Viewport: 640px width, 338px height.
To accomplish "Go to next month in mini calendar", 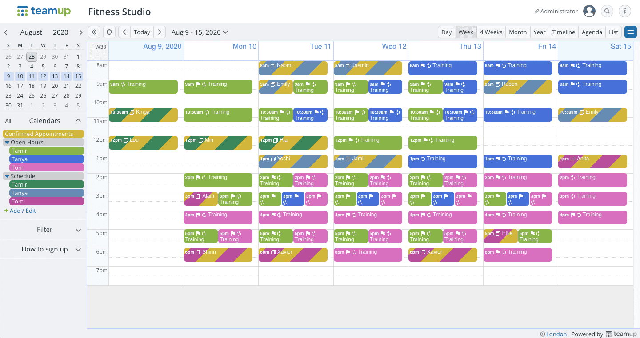I will (80, 32).
